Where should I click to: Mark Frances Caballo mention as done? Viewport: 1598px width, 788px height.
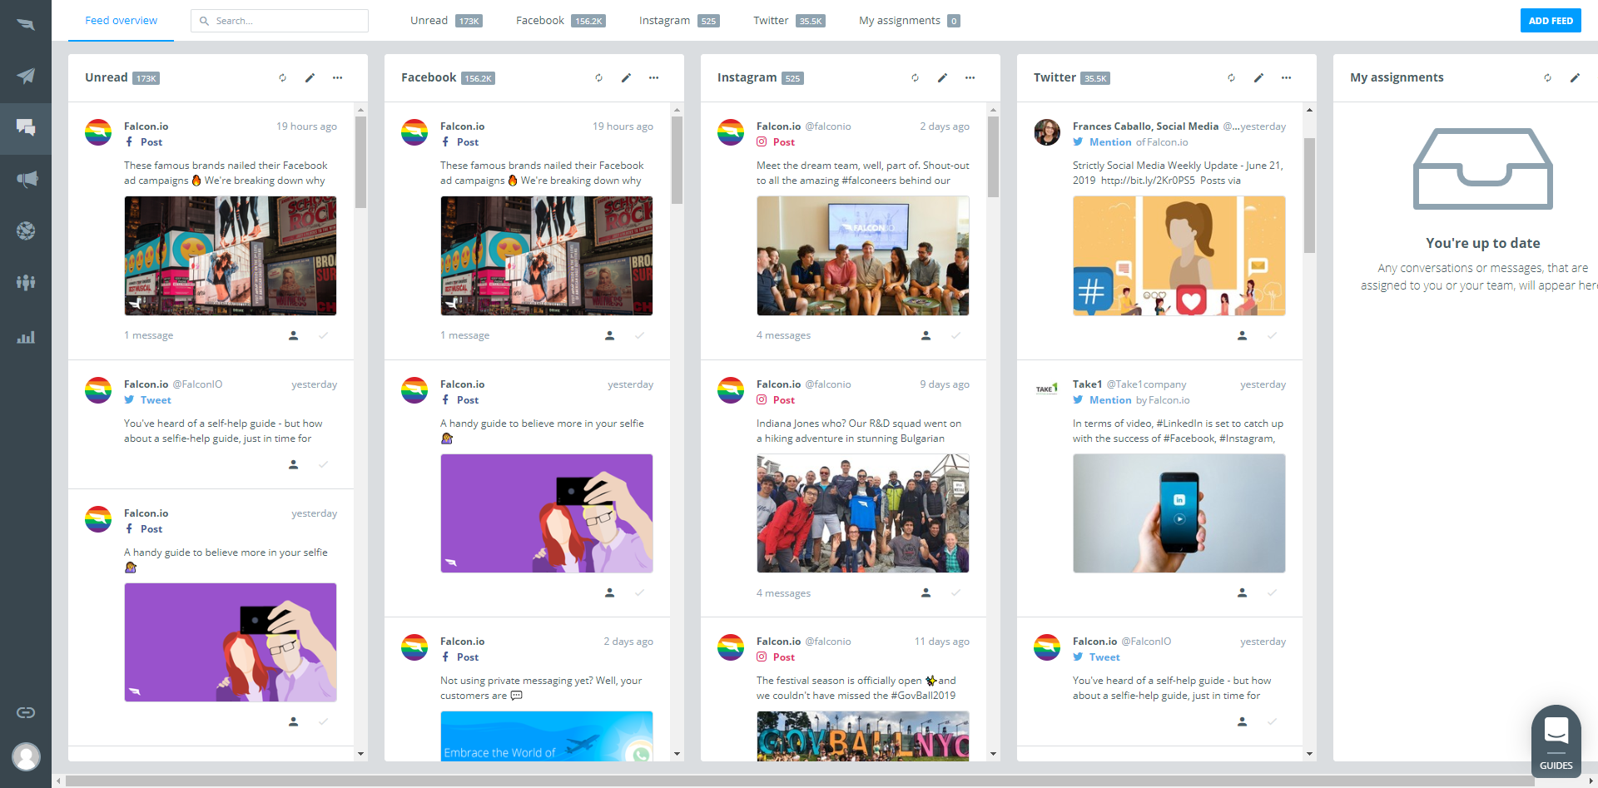1272,335
